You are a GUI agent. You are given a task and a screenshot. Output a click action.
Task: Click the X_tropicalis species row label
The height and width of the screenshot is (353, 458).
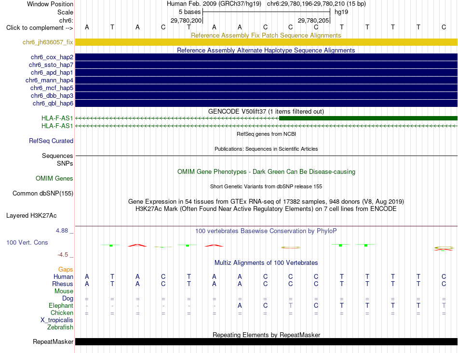[x=57, y=320]
